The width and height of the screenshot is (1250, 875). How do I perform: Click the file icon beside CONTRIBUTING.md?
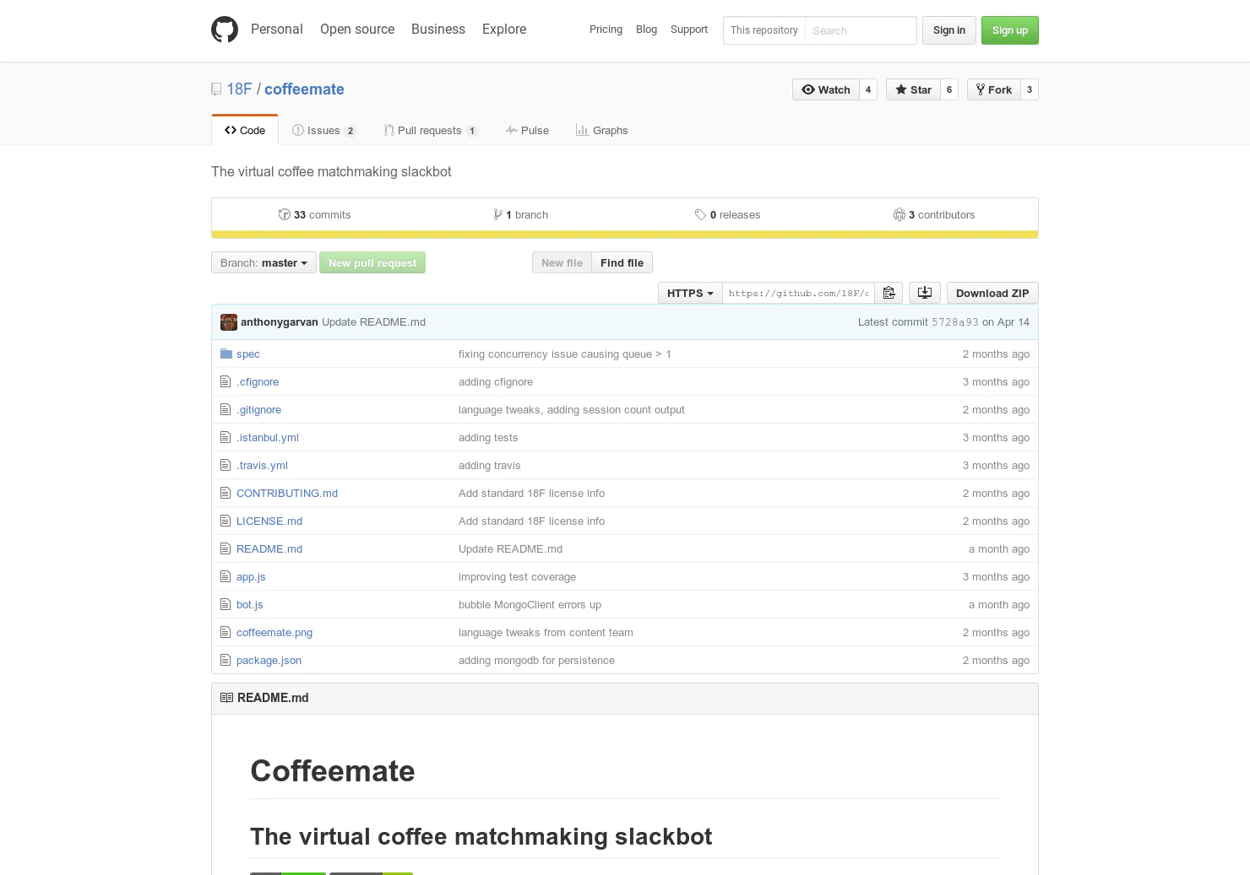[x=226, y=493]
